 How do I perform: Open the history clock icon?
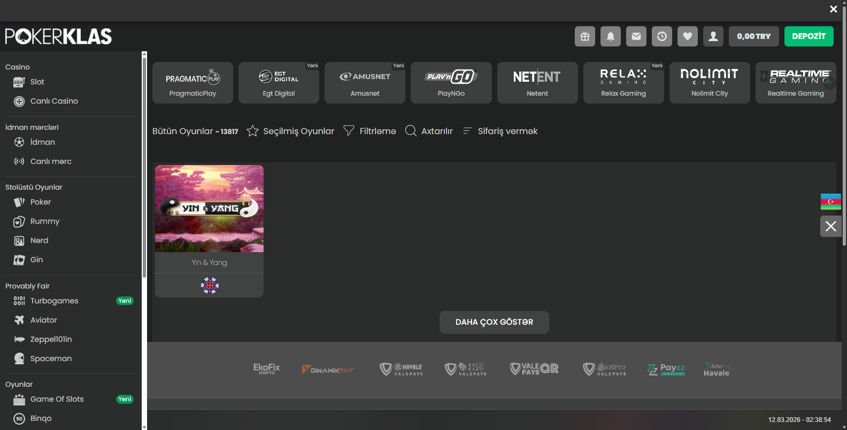click(x=662, y=36)
